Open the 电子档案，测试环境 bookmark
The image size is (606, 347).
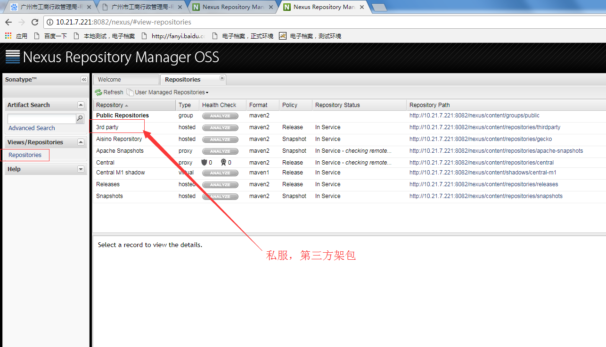310,36
